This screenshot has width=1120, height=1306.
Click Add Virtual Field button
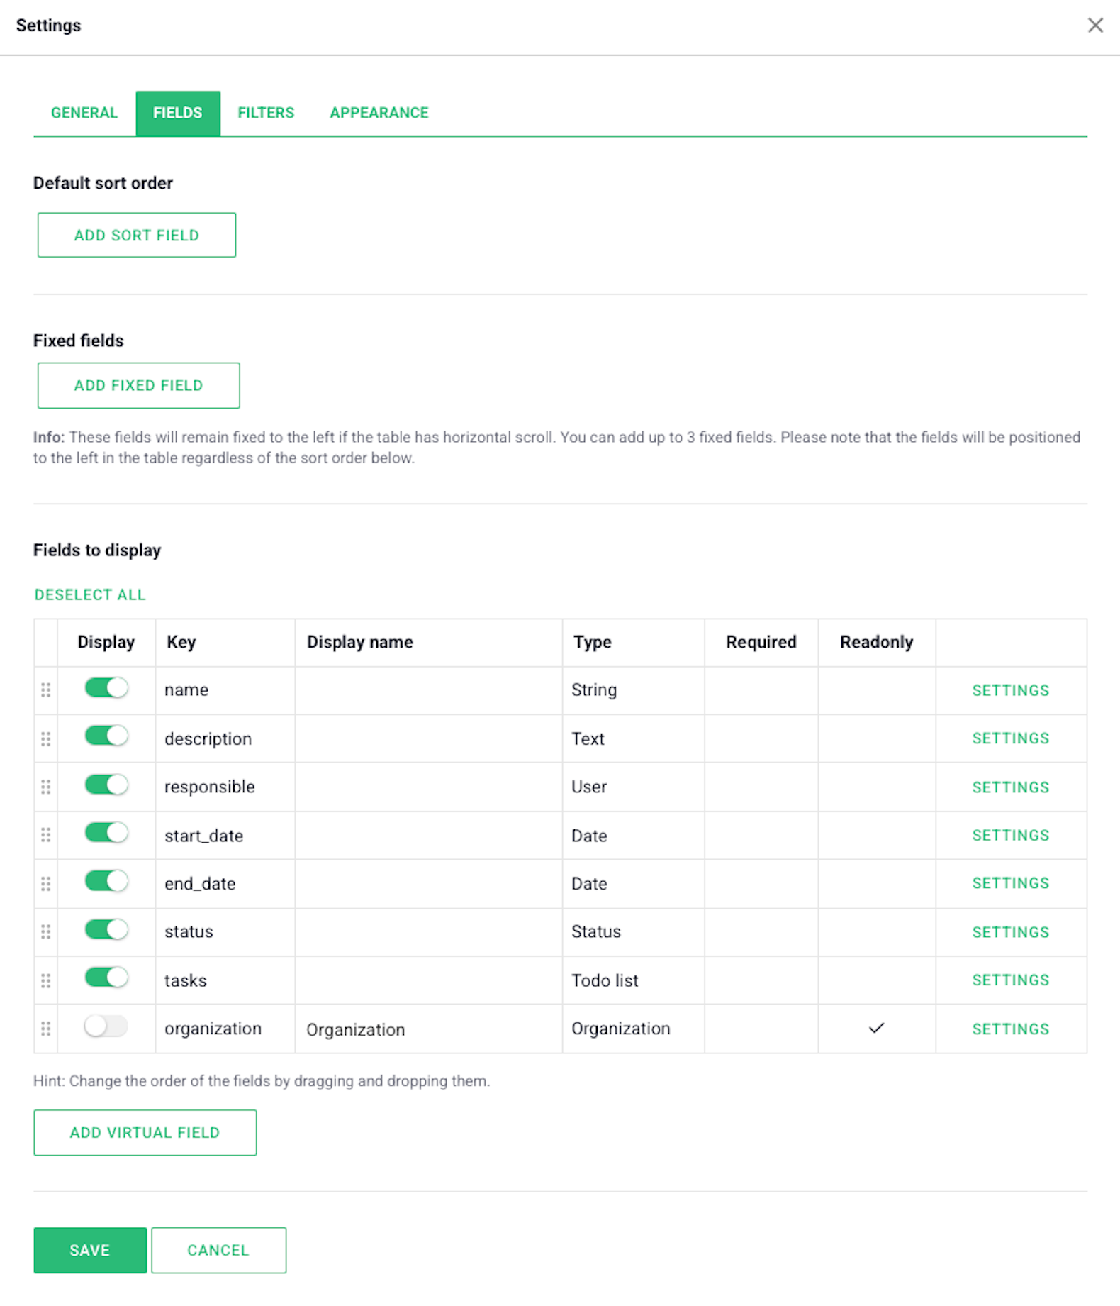coord(145,1132)
